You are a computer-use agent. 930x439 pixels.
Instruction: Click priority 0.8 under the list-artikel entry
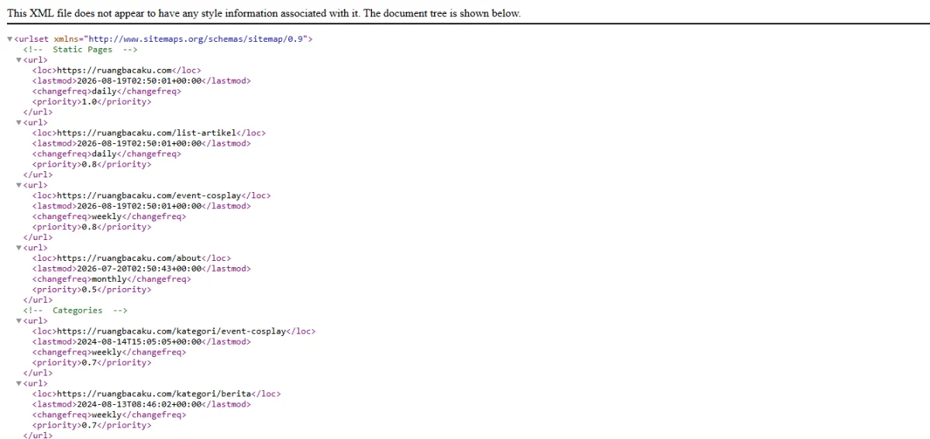coord(91,164)
